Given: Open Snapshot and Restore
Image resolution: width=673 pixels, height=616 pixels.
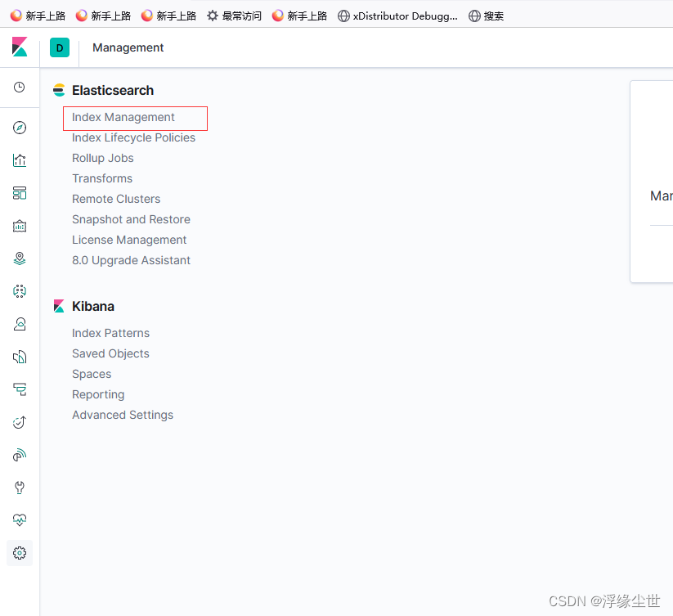Looking at the screenshot, I should click(131, 219).
